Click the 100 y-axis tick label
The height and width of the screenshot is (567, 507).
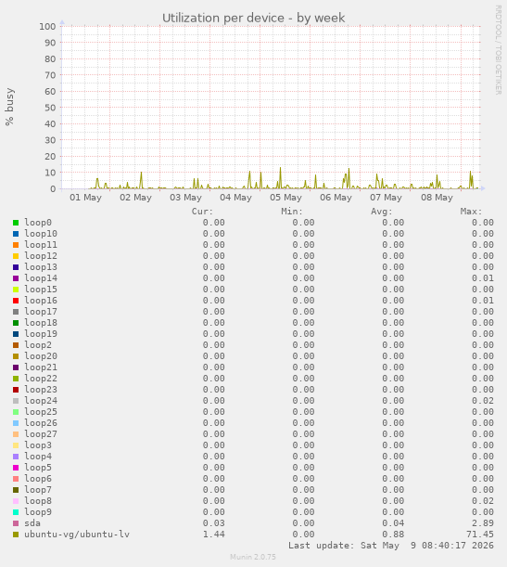[x=47, y=26]
